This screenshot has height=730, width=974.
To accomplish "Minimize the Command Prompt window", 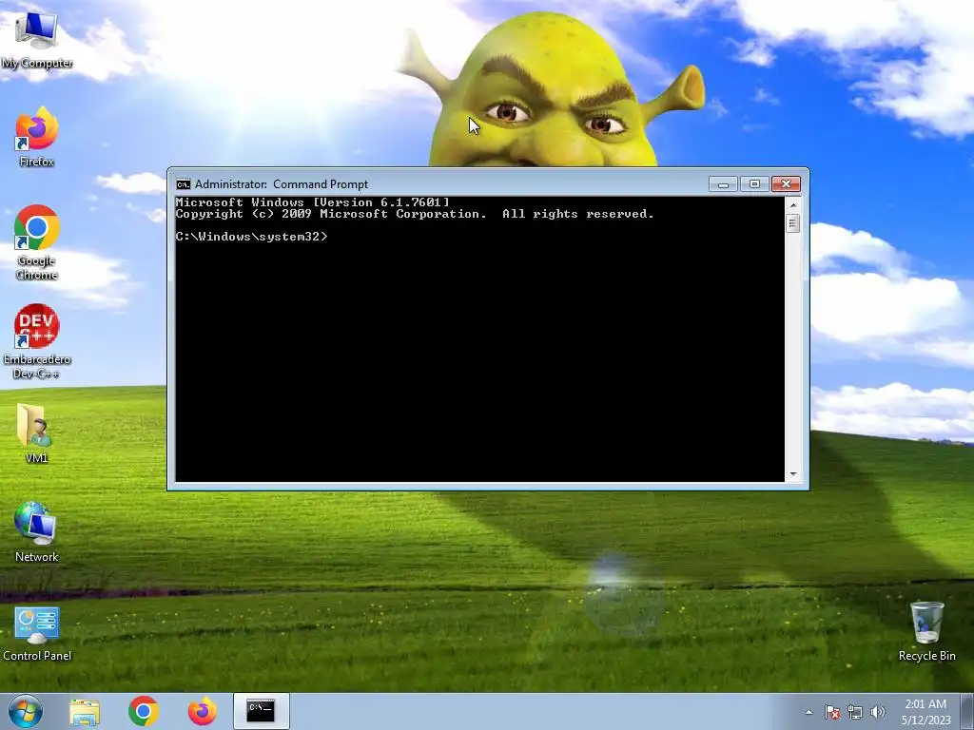I will [723, 184].
